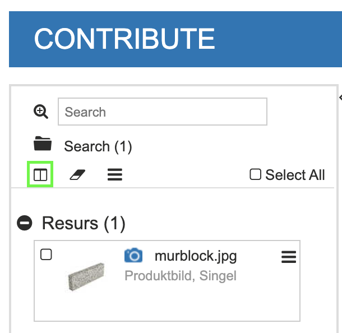Click the folder icon beside Search (1)
The width and height of the screenshot is (342, 333).
click(43, 145)
